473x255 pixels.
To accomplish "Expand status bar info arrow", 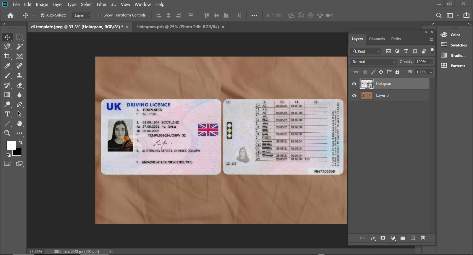I will [110, 252].
